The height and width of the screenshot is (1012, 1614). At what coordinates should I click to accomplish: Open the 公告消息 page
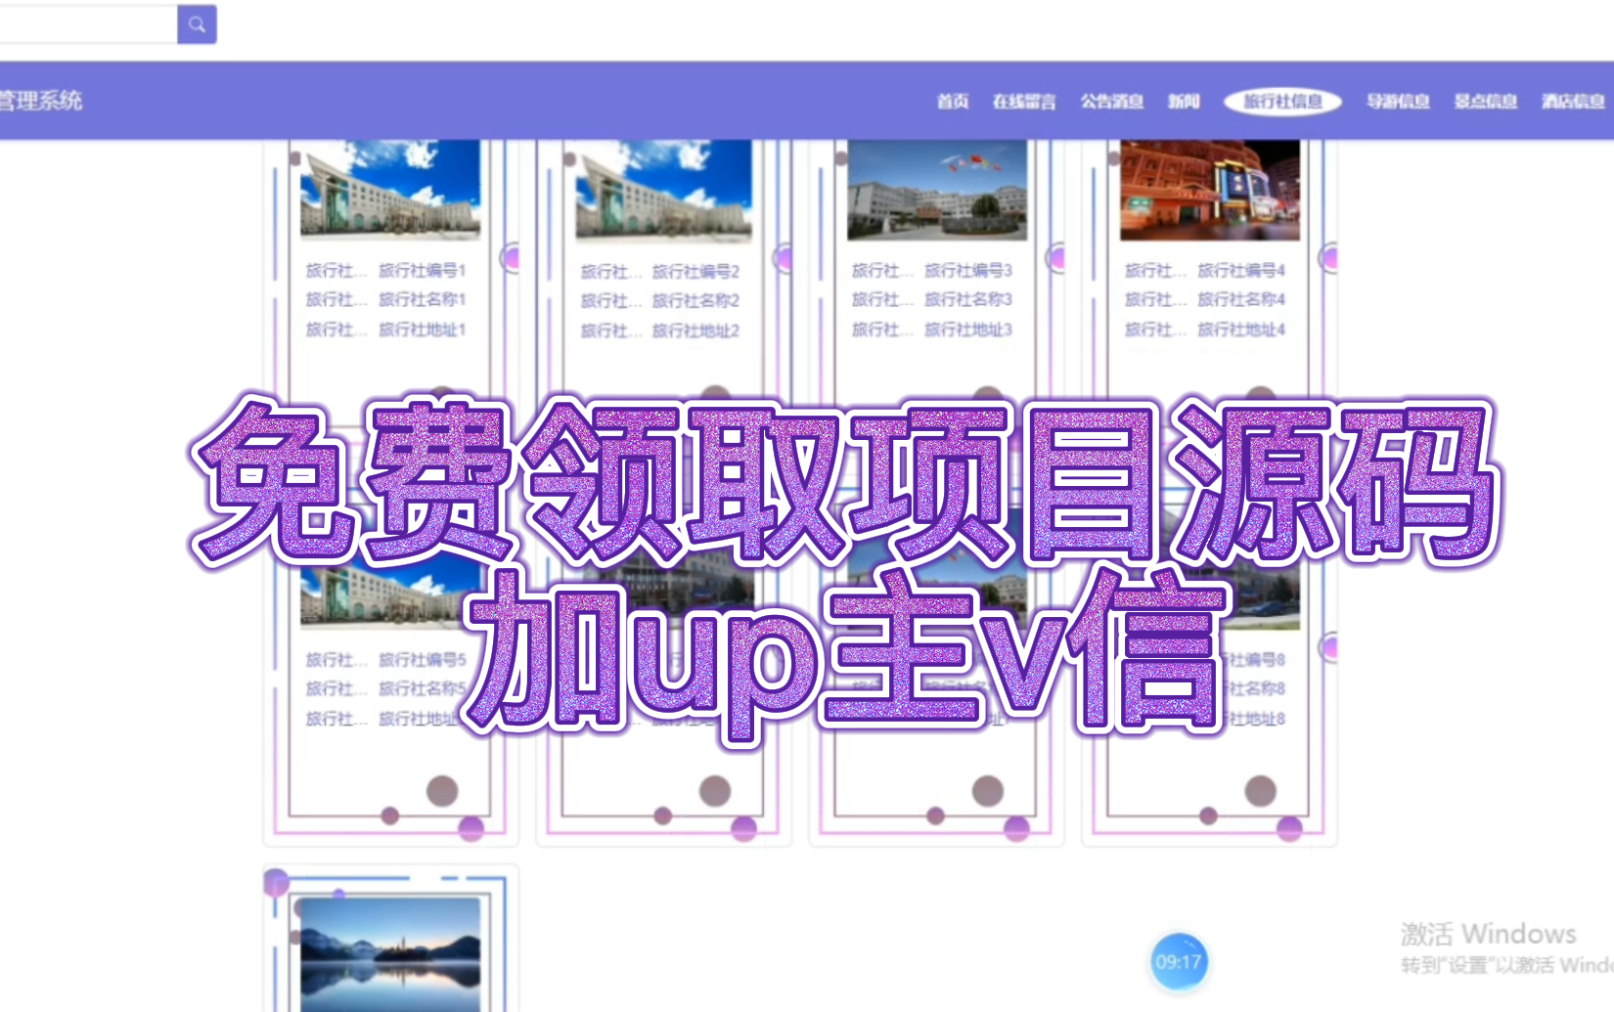tap(1111, 100)
